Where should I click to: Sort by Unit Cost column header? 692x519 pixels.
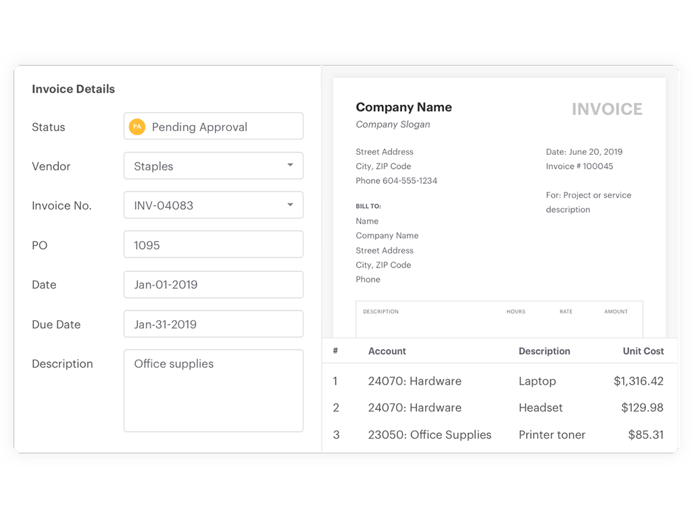[x=643, y=351]
